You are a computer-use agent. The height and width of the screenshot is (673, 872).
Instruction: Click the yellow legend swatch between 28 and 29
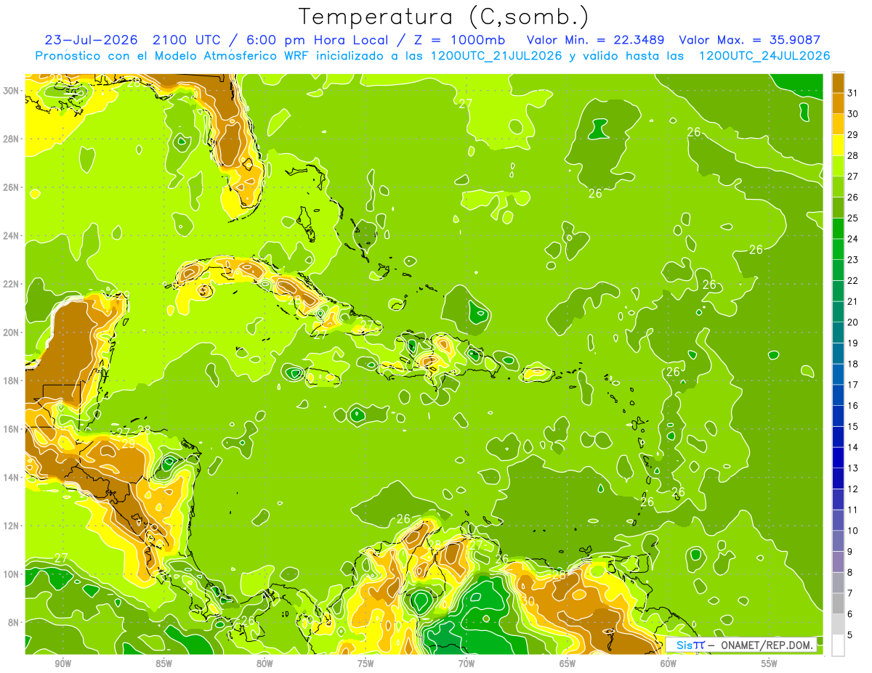pyautogui.click(x=838, y=145)
